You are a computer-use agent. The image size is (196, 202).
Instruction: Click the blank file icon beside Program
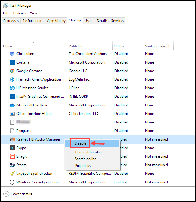pyautogui.click(x=12, y=131)
